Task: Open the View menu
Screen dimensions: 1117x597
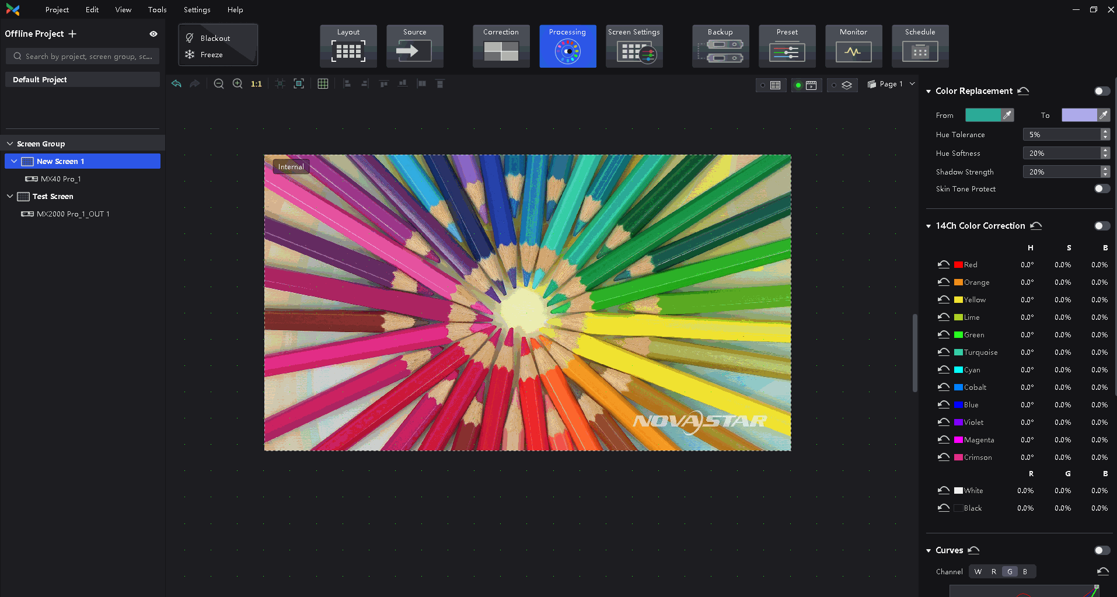Action: click(x=123, y=9)
